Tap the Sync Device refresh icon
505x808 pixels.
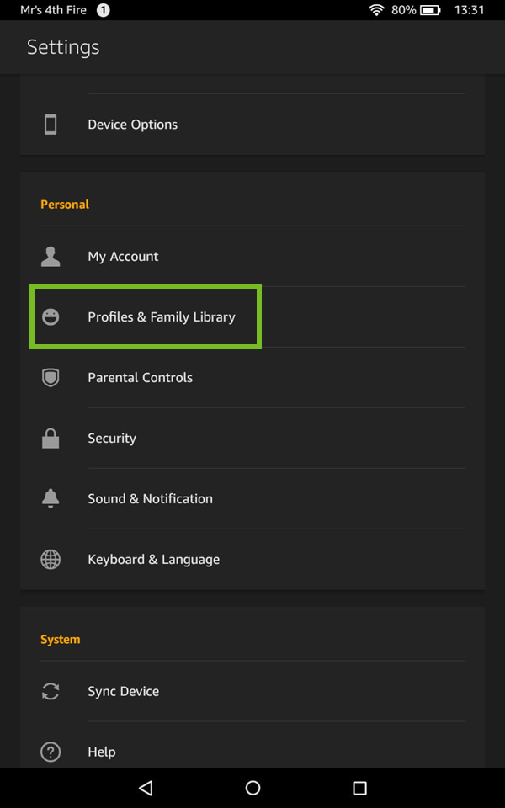(x=50, y=691)
